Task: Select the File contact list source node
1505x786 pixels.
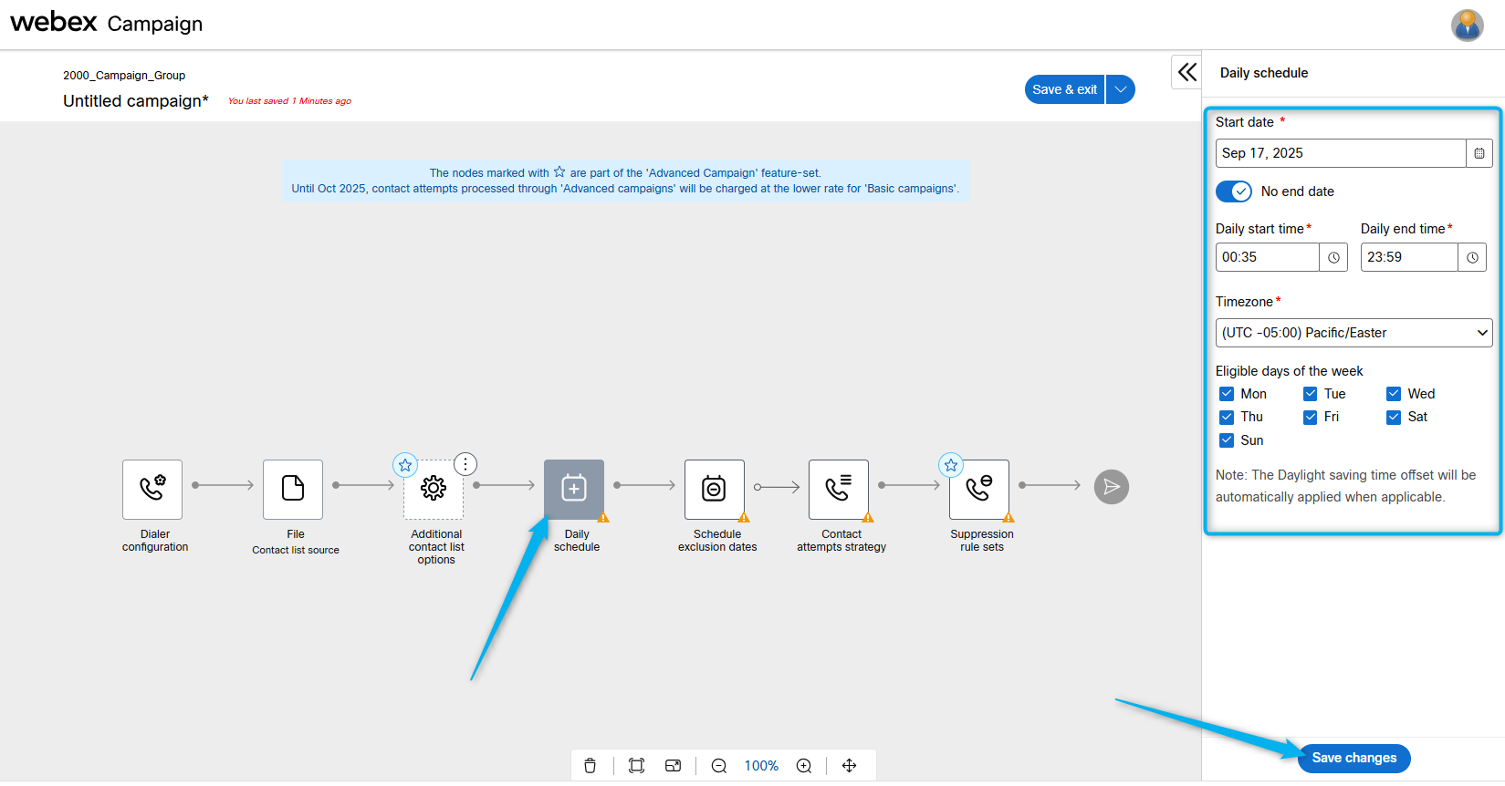Action: [x=293, y=489]
